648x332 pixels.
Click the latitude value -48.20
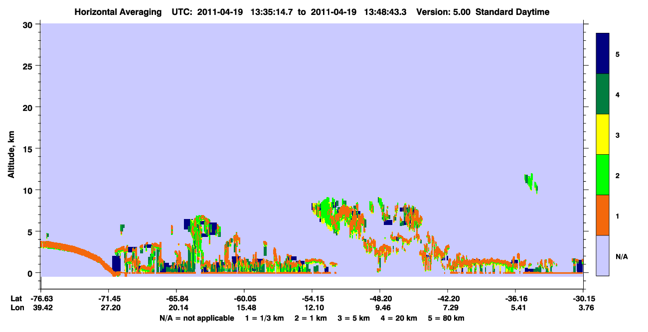click(380, 299)
